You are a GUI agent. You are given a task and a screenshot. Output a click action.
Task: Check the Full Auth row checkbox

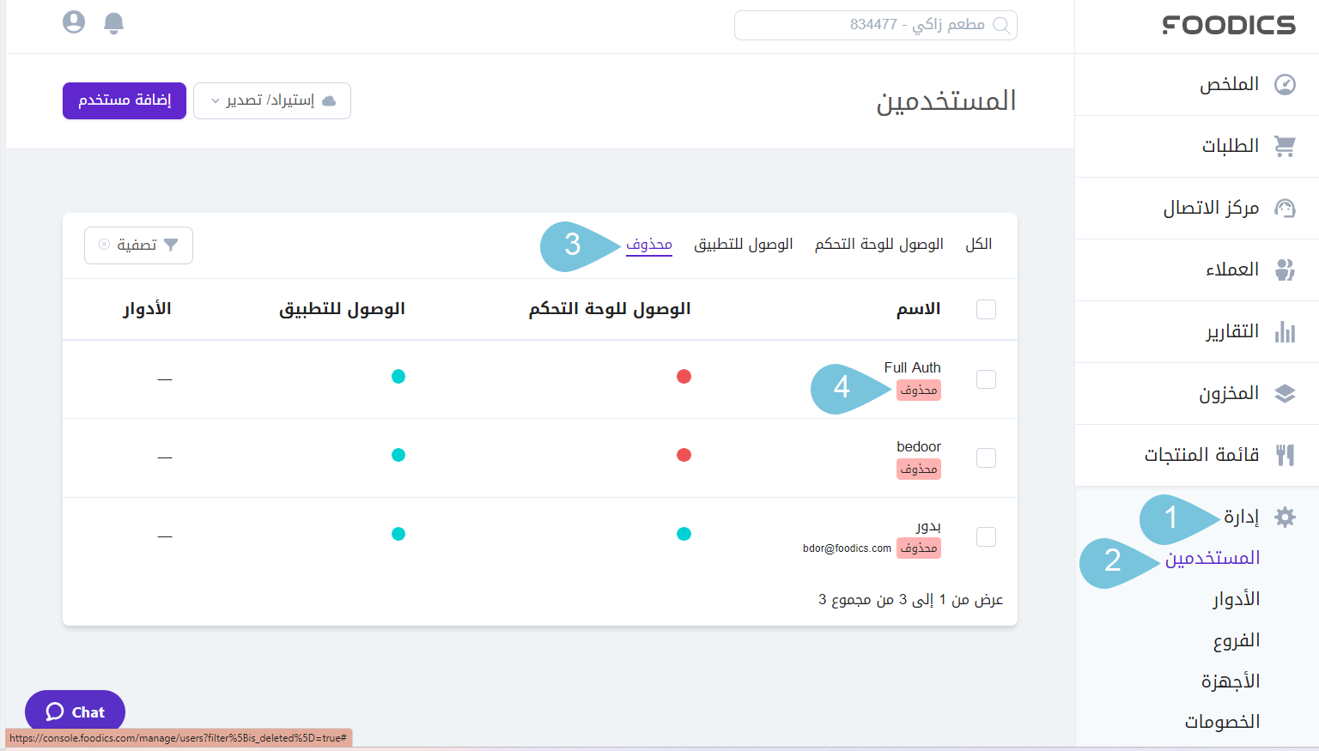(x=986, y=379)
